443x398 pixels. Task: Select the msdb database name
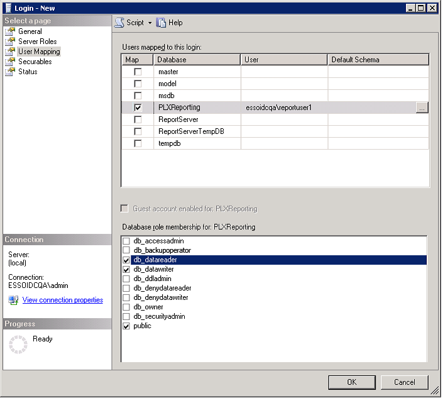pyautogui.click(x=167, y=96)
